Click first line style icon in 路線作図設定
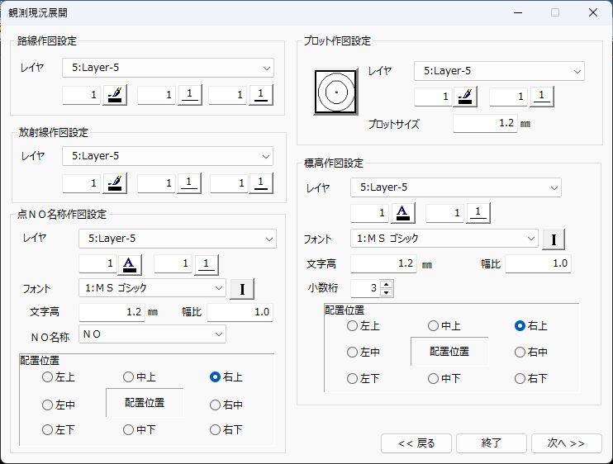Screen dimensions: 613x464 190,96
